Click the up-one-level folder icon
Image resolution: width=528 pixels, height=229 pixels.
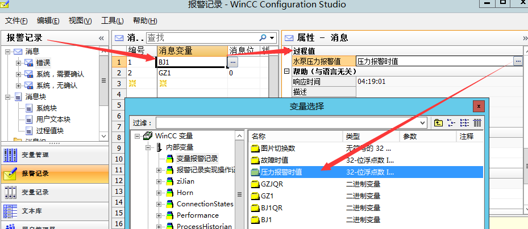click(x=438, y=123)
